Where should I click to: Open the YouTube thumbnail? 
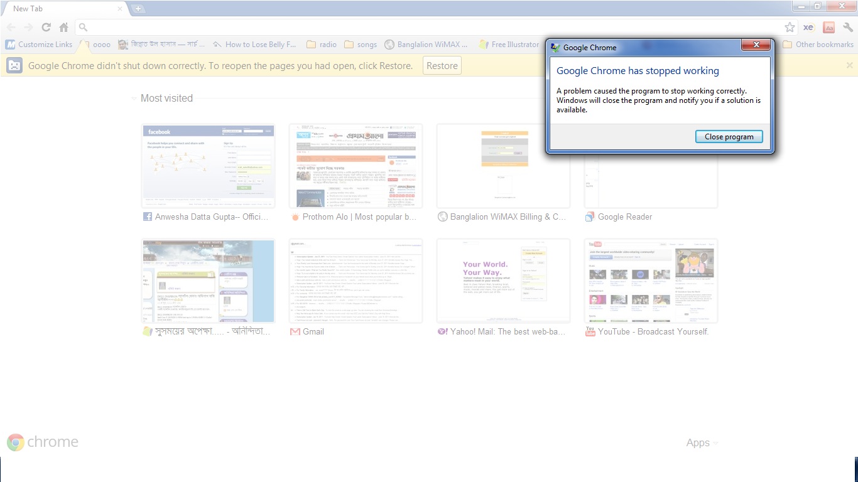(651, 281)
